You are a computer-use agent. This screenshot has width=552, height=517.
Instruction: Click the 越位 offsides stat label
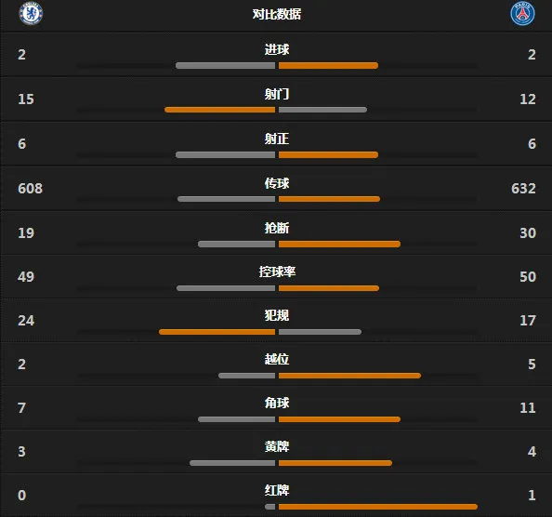[x=277, y=359]
